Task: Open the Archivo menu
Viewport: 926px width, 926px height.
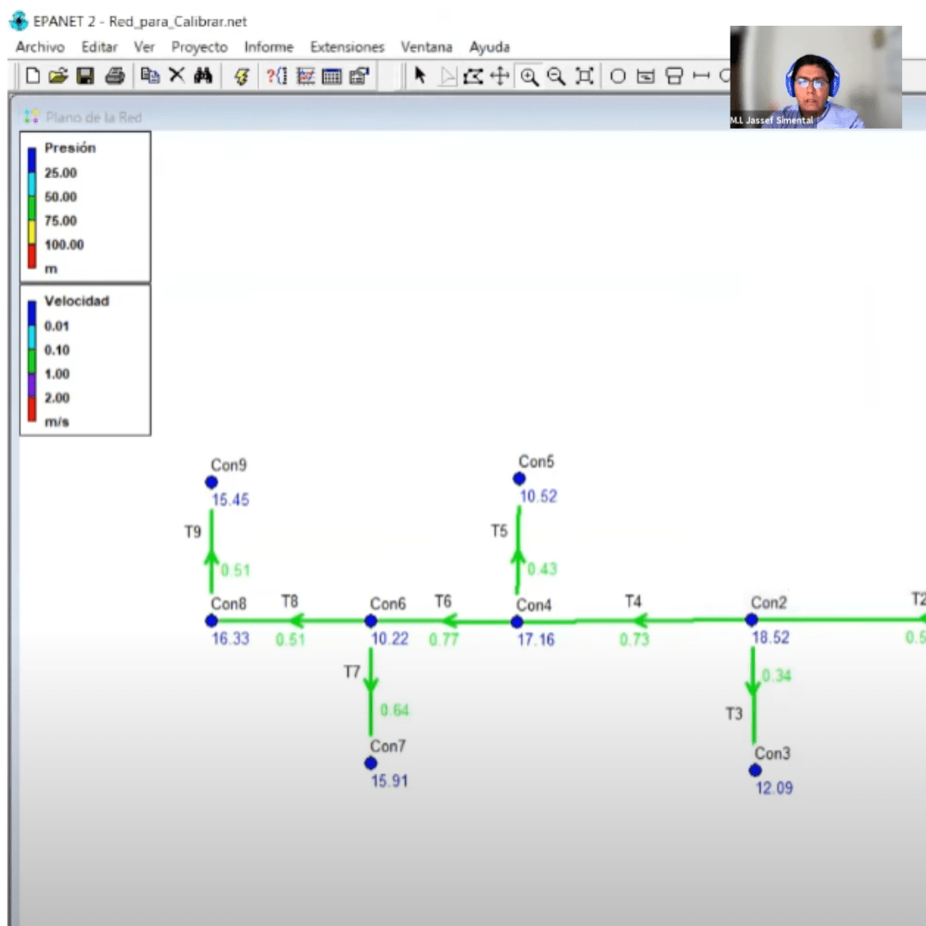Action: (39, 47)
